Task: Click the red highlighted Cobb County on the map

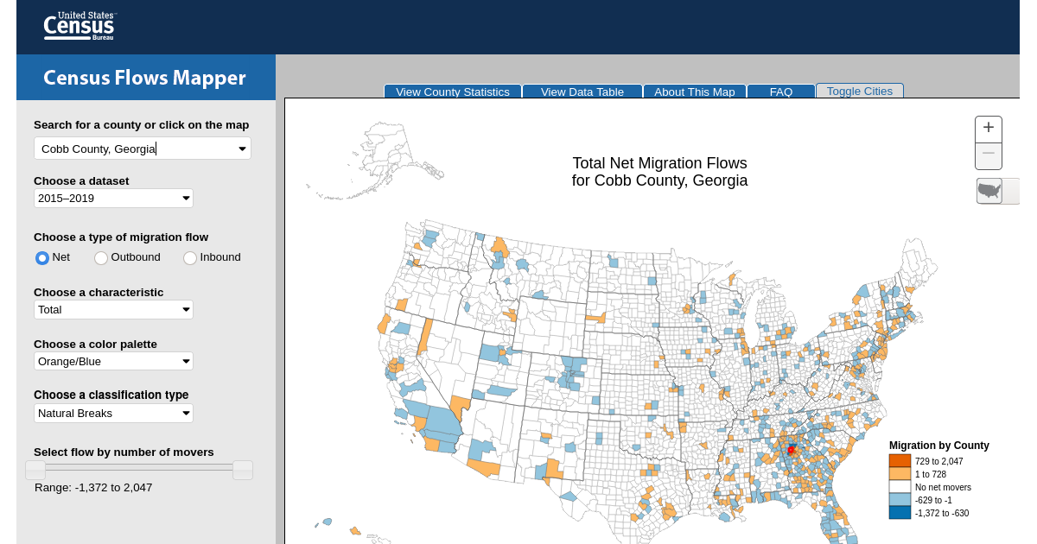Action: click(x=791, y=449)
